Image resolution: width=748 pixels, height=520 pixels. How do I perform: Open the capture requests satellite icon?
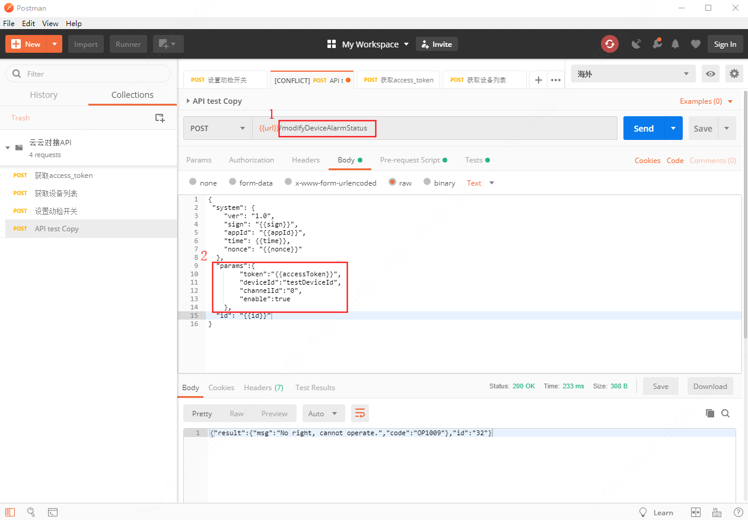636,44
